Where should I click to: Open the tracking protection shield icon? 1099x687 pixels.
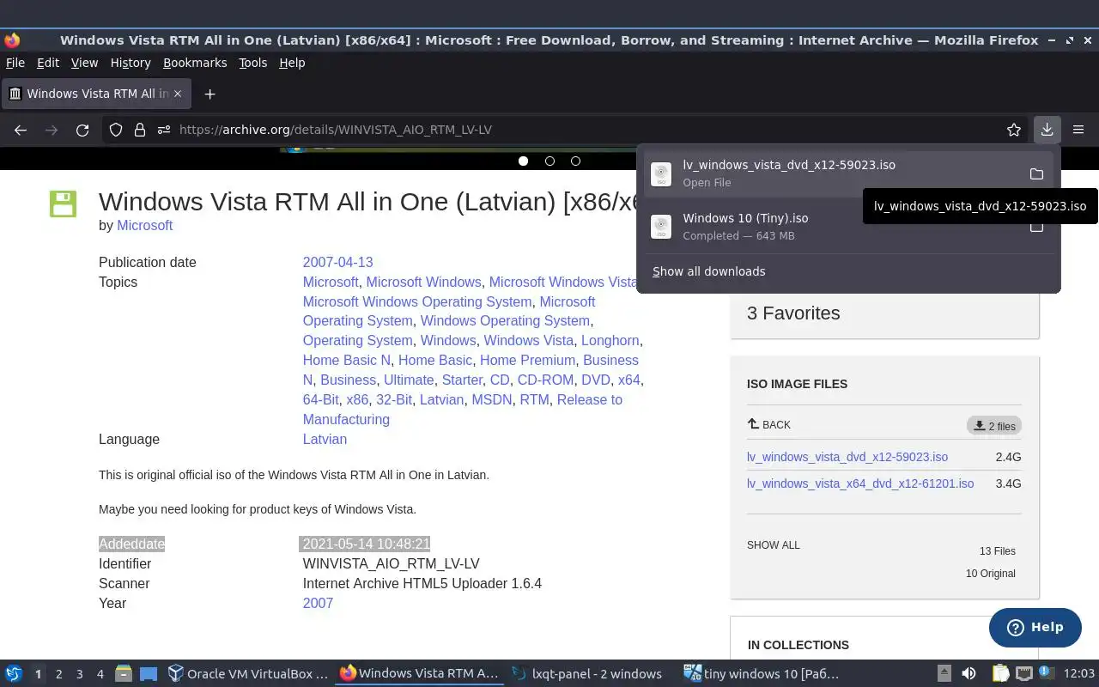[116, 130]
